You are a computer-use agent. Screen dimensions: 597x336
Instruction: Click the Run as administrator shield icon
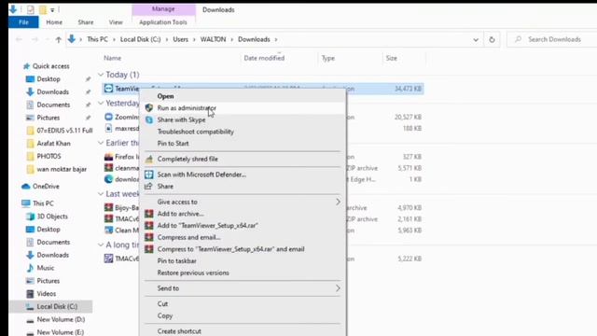tap(149, 108)
